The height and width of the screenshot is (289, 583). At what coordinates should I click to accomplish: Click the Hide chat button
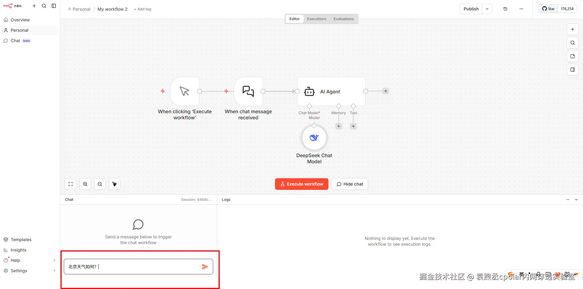350,184
